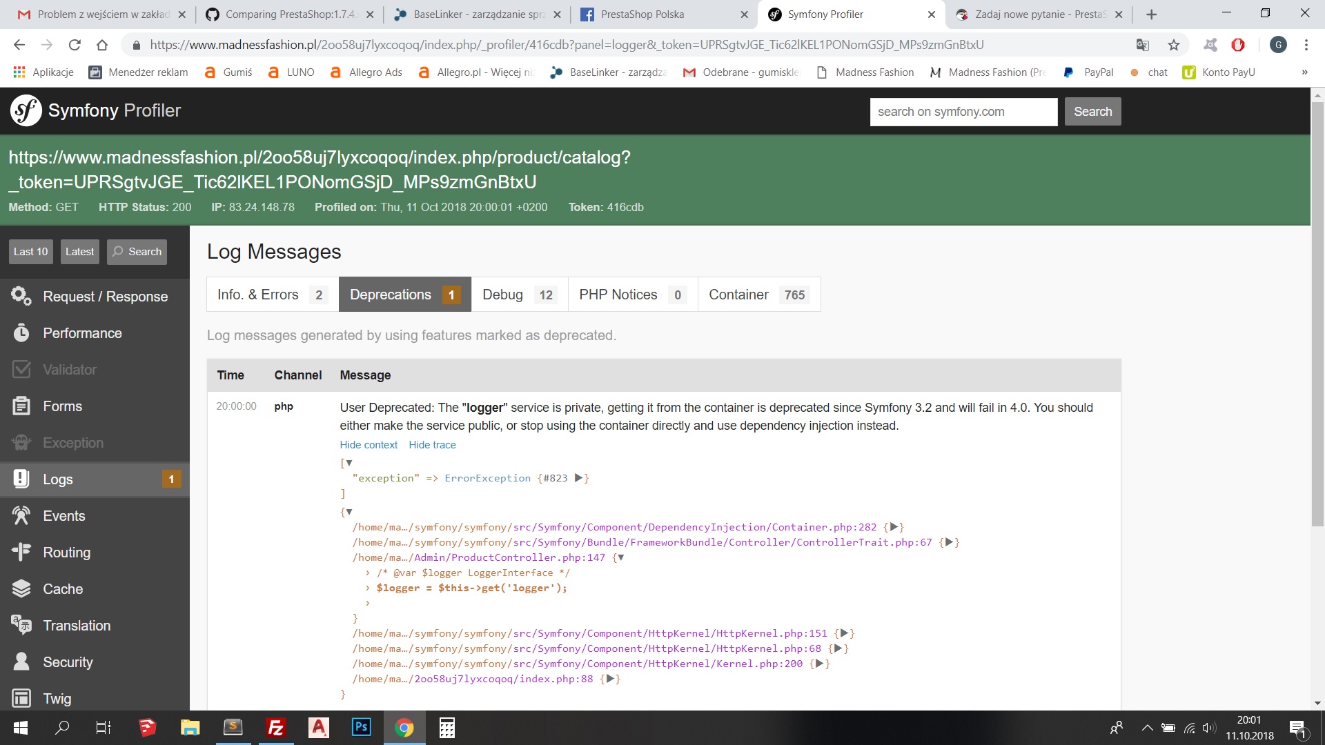This screenshot has width=1325, height=745.
Task: Click the Translation panel icon
Action: point(21,626)
